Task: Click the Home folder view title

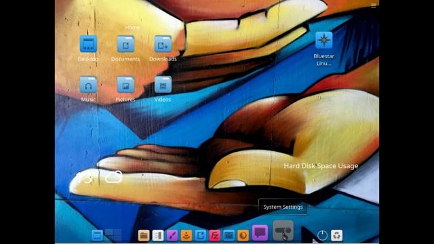Action: pyautogui.click(x=132, y=27)
